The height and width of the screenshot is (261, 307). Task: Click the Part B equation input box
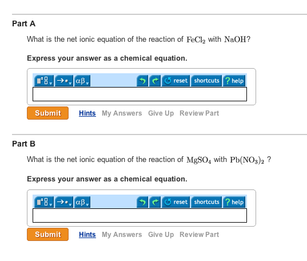139,216
